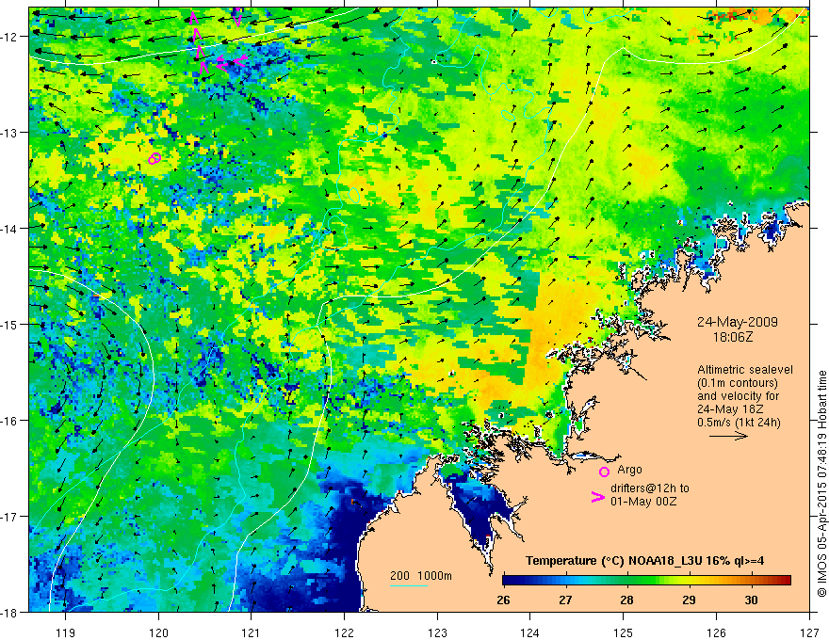
Task: Click the 'drifters@12h to' label
Action: pyautogui.click(x=650, y=488)
